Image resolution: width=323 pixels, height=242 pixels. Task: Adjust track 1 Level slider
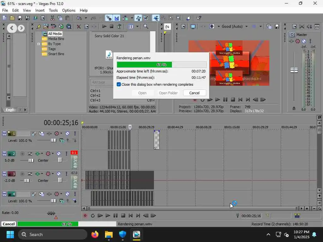[53, 140]
